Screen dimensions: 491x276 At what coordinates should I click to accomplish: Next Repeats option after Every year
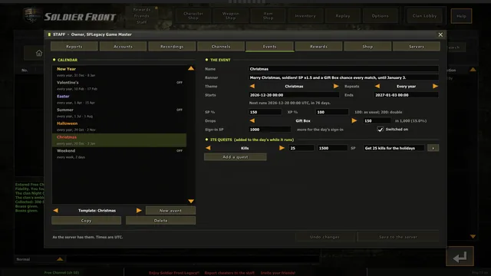coord(435,86)
